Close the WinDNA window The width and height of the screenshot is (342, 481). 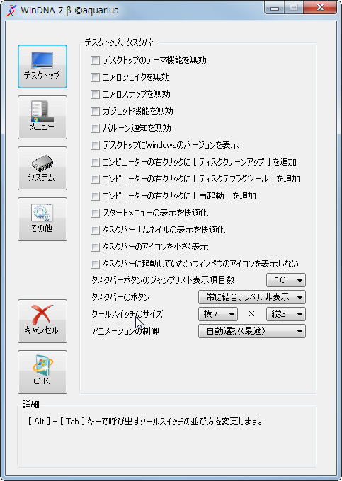[319, 8]
